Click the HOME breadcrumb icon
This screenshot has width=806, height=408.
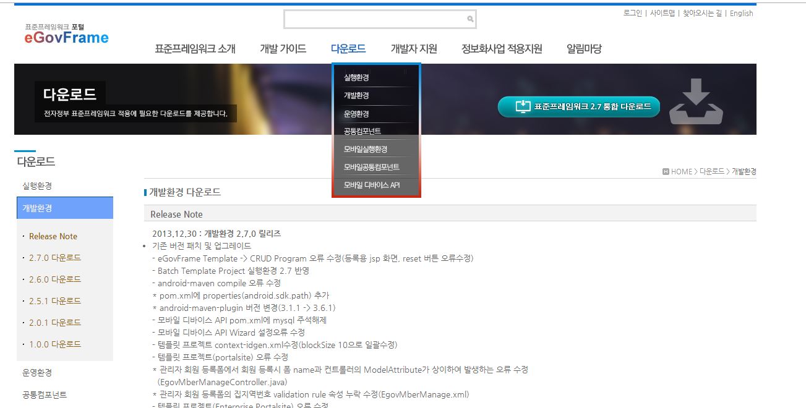coord(666,172)
